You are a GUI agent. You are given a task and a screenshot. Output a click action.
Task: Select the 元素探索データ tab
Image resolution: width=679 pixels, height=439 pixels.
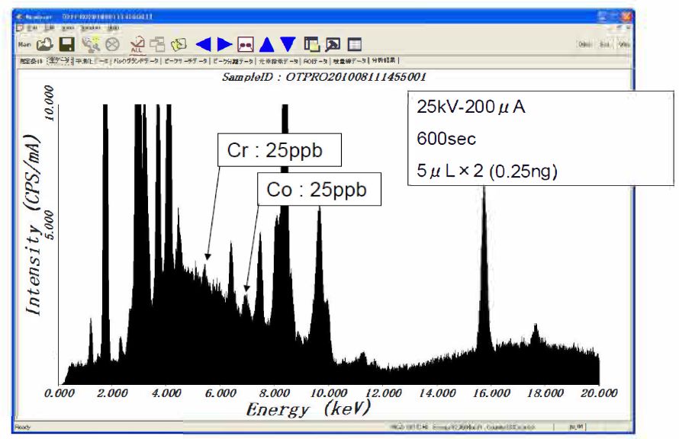click(278, 62)
